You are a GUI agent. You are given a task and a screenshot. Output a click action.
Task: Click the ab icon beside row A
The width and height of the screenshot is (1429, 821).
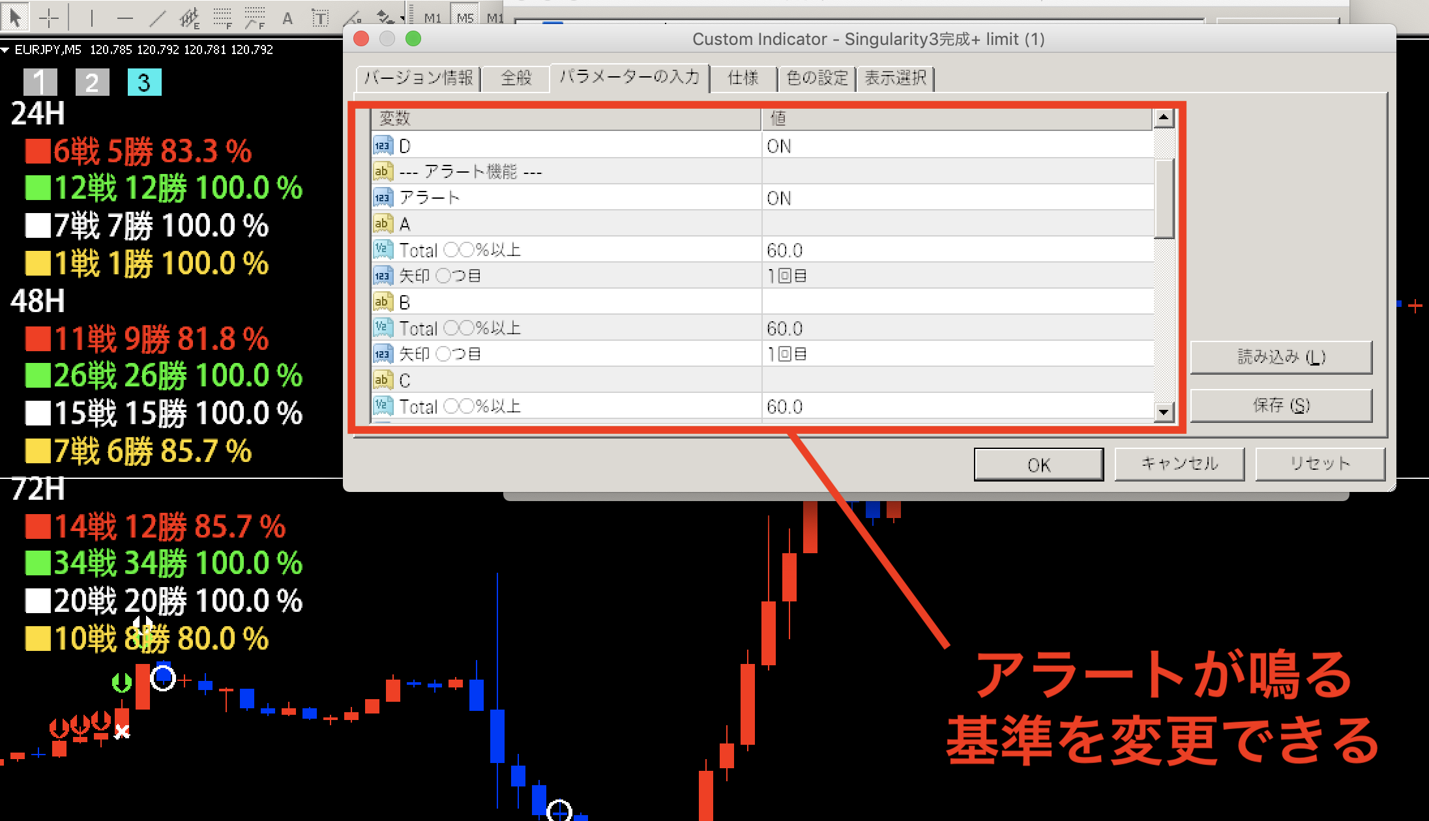tap(383, 224)
